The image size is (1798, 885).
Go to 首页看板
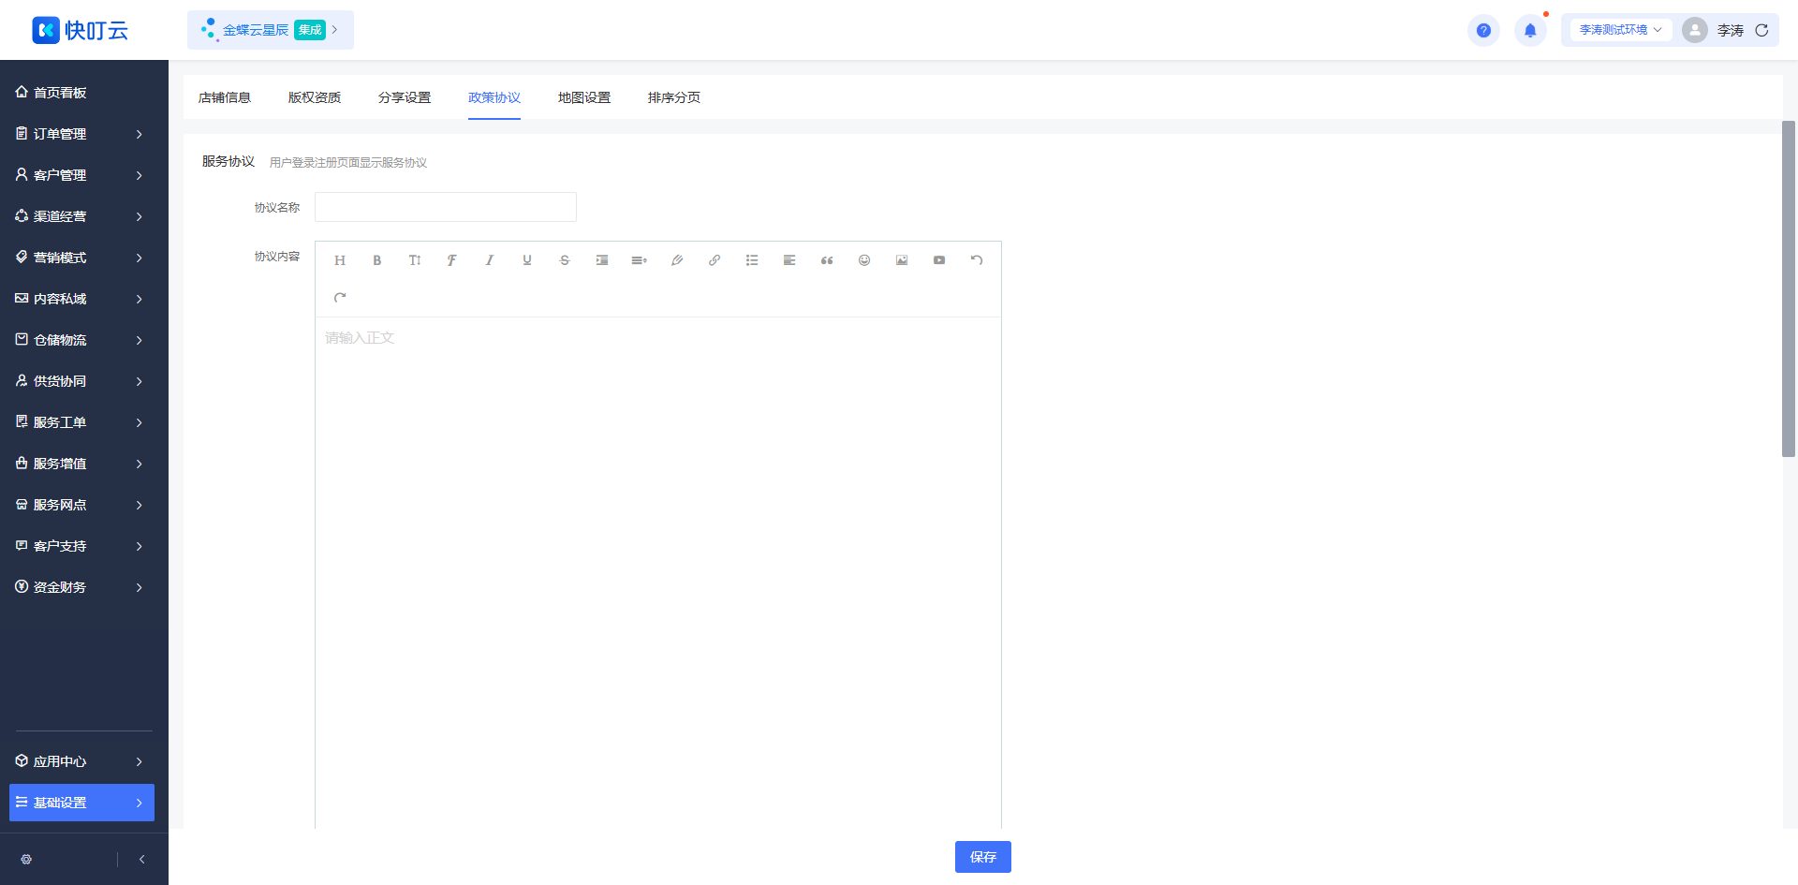[x=81, y=93]
